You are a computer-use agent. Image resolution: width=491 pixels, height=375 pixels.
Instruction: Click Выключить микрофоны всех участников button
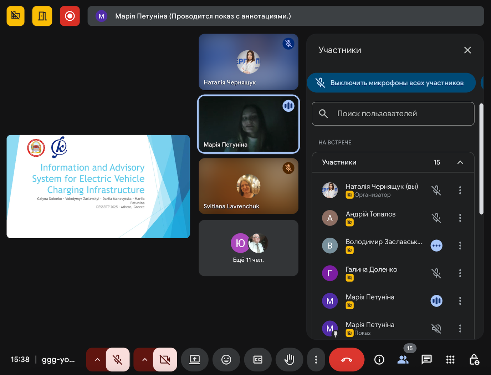(x=391, y=83)
